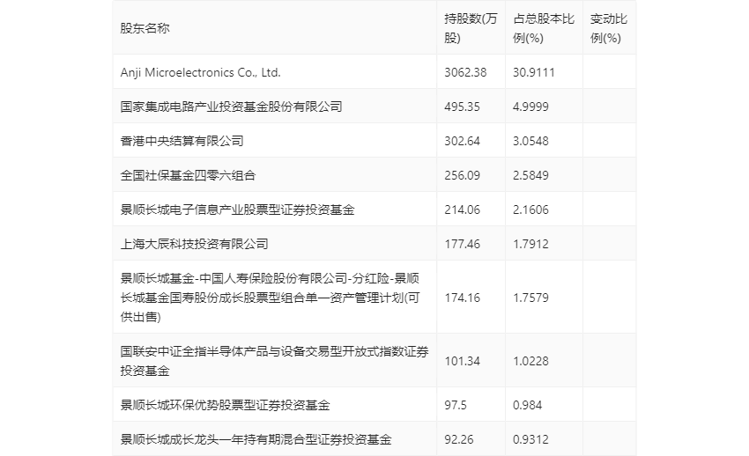Click the 股东名称 column header
Screen dimensions: 749x456
(x=145, y=29)
